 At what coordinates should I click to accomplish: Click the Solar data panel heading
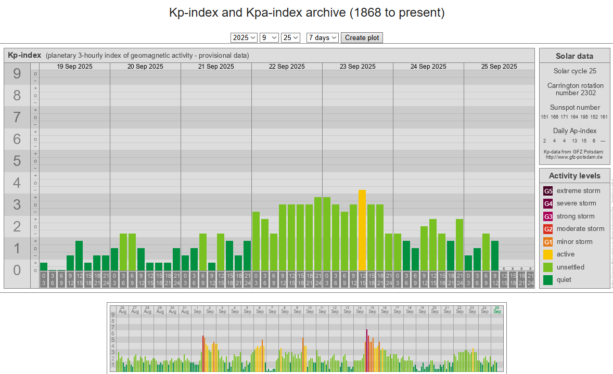[x=574, y=56]
